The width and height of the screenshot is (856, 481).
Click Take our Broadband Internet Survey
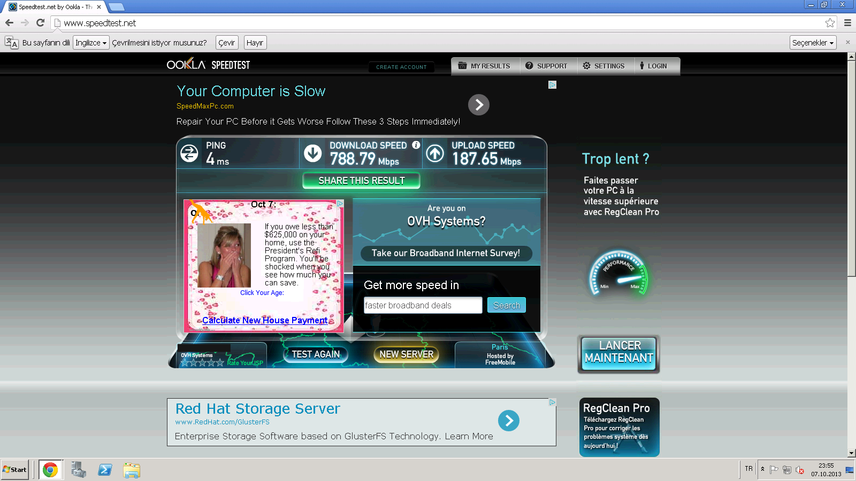click(x=446, y=253)
